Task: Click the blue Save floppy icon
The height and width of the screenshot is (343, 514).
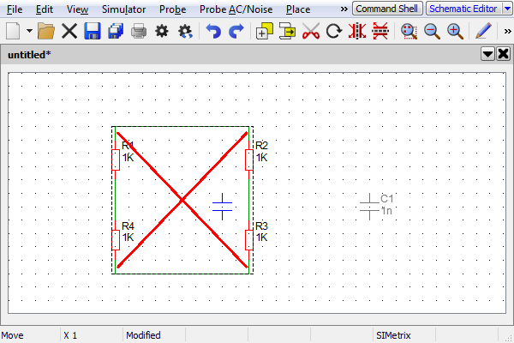Action: 93,31
